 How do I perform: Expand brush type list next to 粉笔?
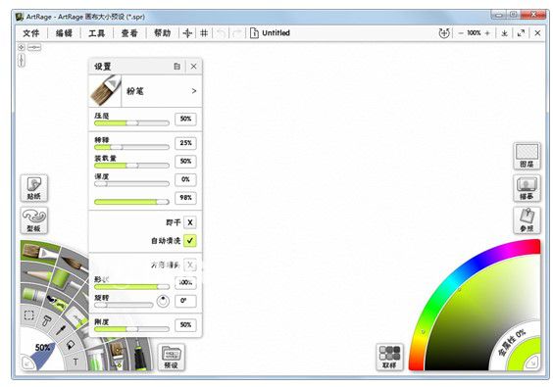193,91
